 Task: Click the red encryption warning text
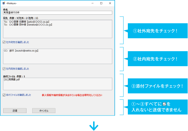point(72,95)
